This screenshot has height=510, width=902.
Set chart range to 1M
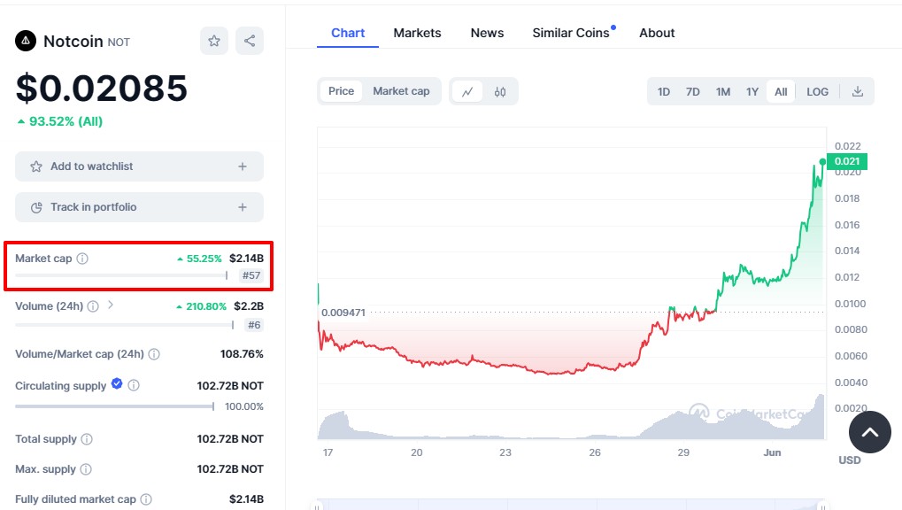(x=723, y=91)
